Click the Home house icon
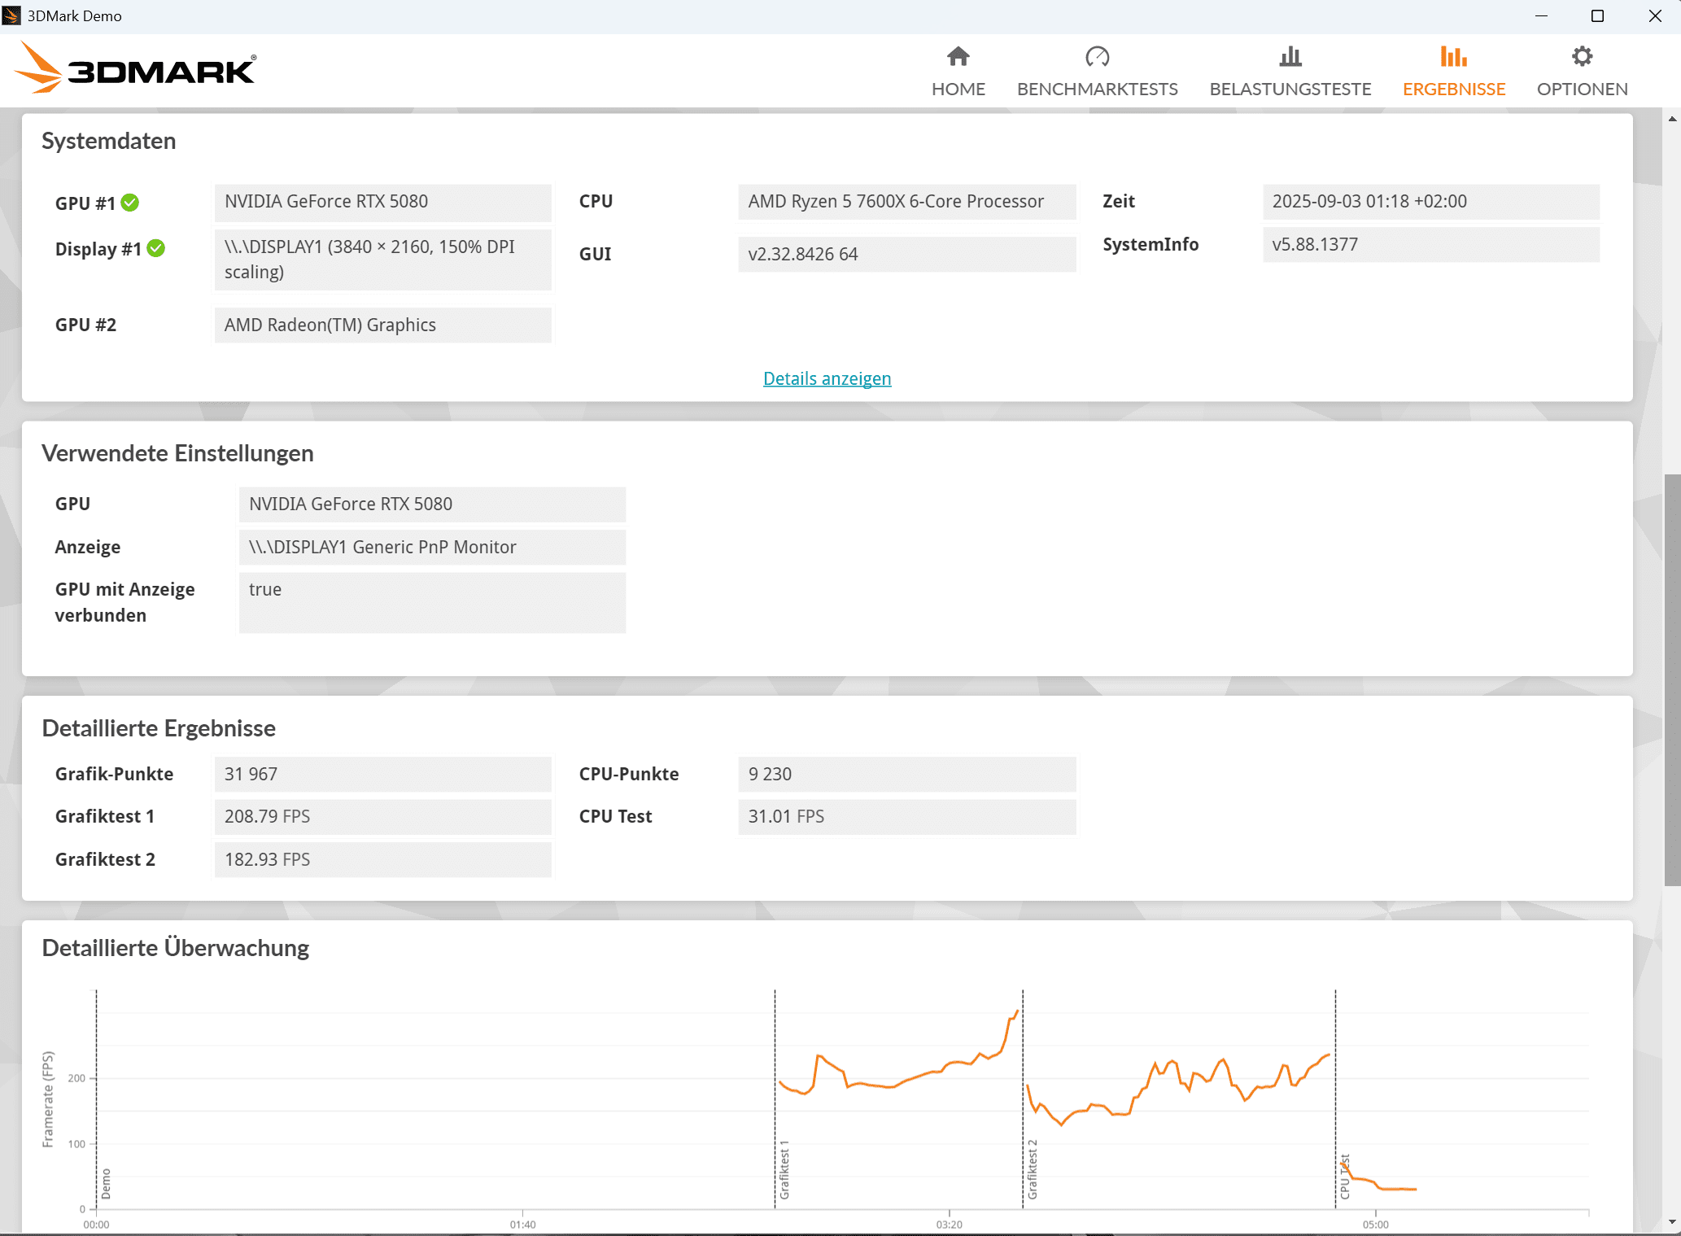The height and width of the screenshot is (1236, 1681). 958,56
